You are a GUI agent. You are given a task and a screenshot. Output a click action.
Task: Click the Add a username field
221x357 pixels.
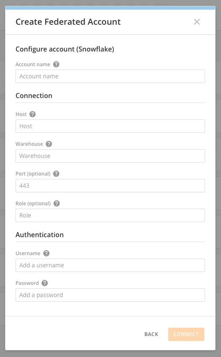110,265
